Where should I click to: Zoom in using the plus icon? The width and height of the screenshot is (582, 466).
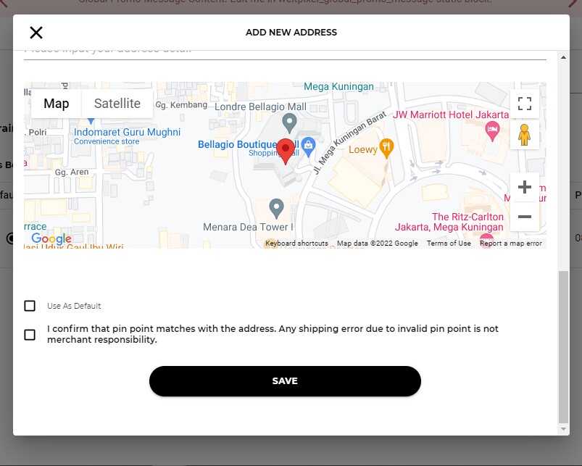coord(525,187)
